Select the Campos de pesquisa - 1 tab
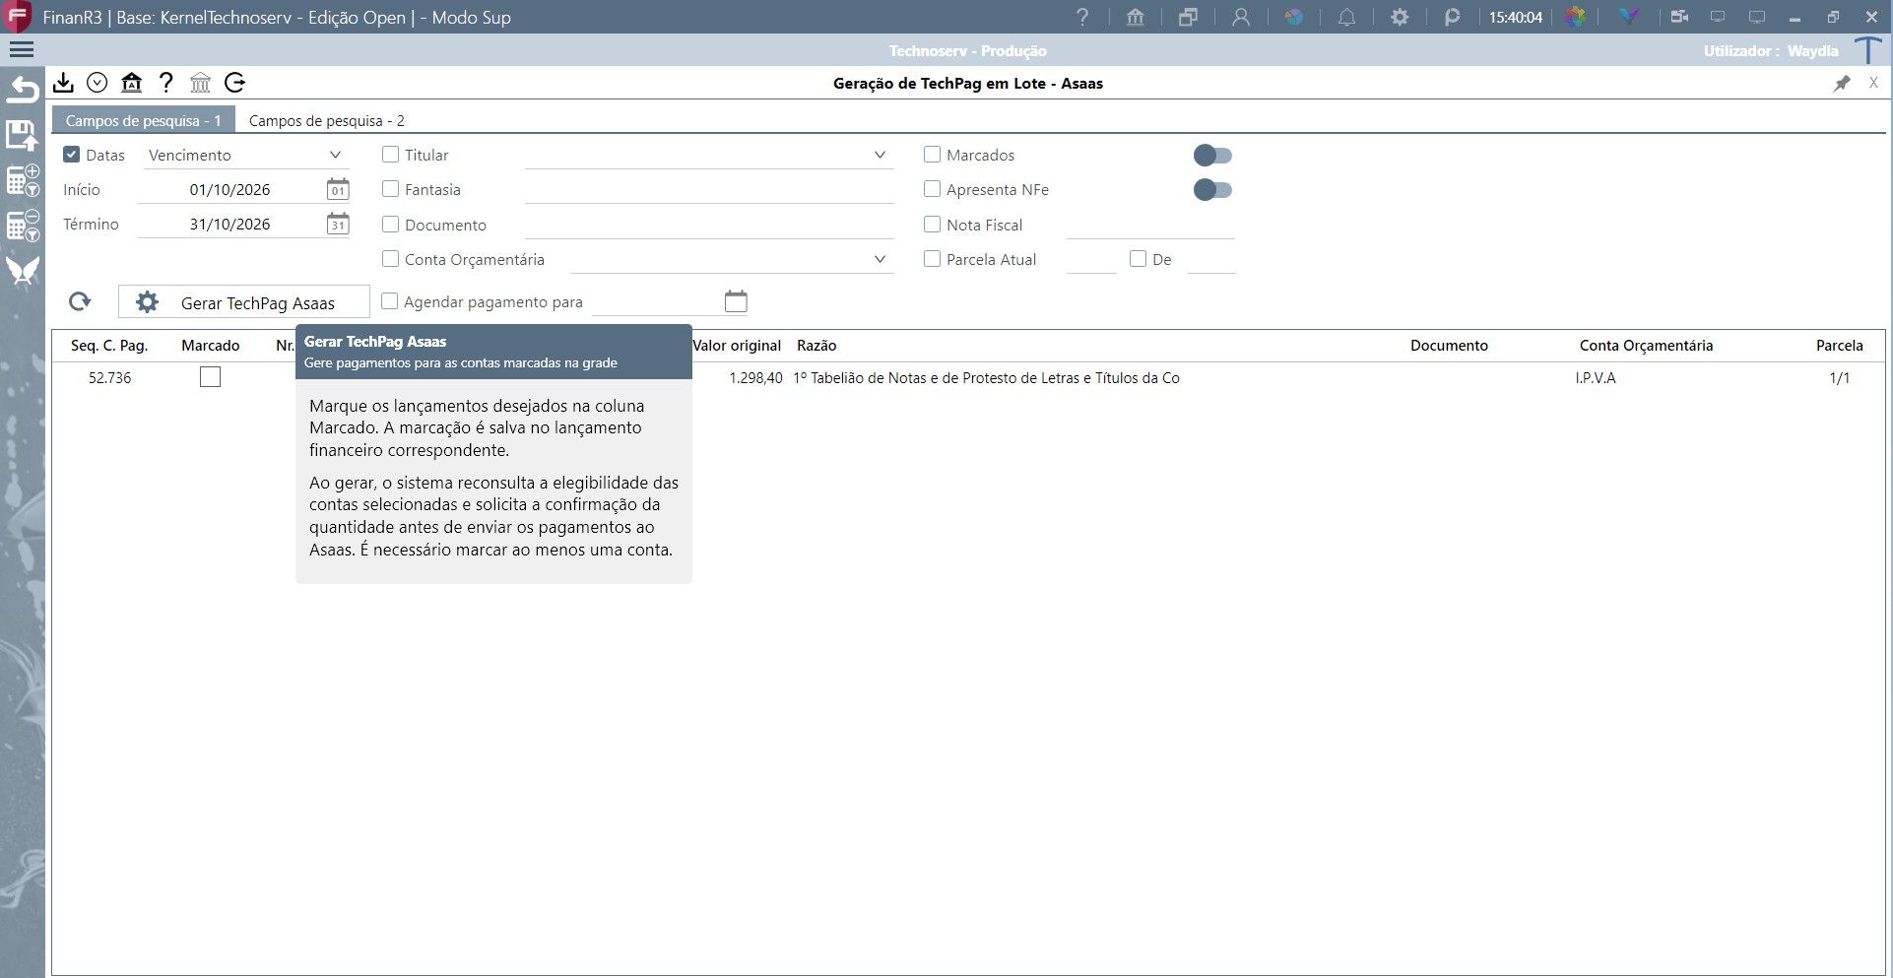Viewport: 1893px width, 978px height. pos(144,120)
